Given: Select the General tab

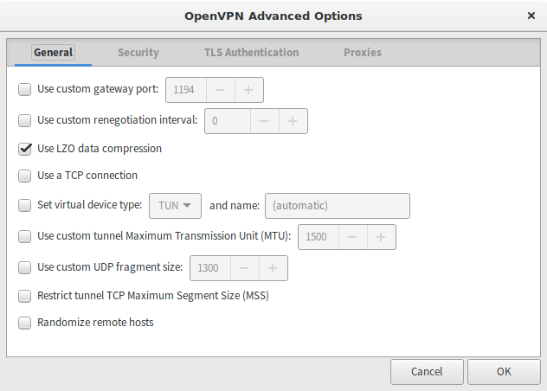Looking at the screenshot, I should [x=53, y=52].
